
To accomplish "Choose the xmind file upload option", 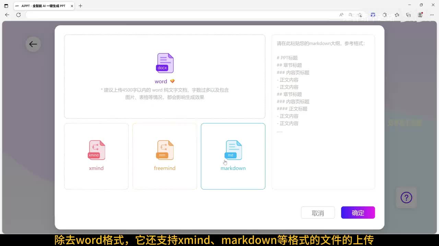I will click(x=96, y=156).
